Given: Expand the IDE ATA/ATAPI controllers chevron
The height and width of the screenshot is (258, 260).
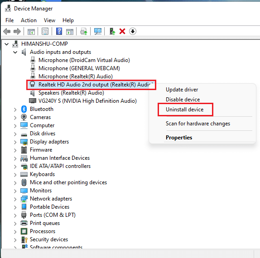Looking at the screenshot, I should pyautogui.click(x=15, y=167).
